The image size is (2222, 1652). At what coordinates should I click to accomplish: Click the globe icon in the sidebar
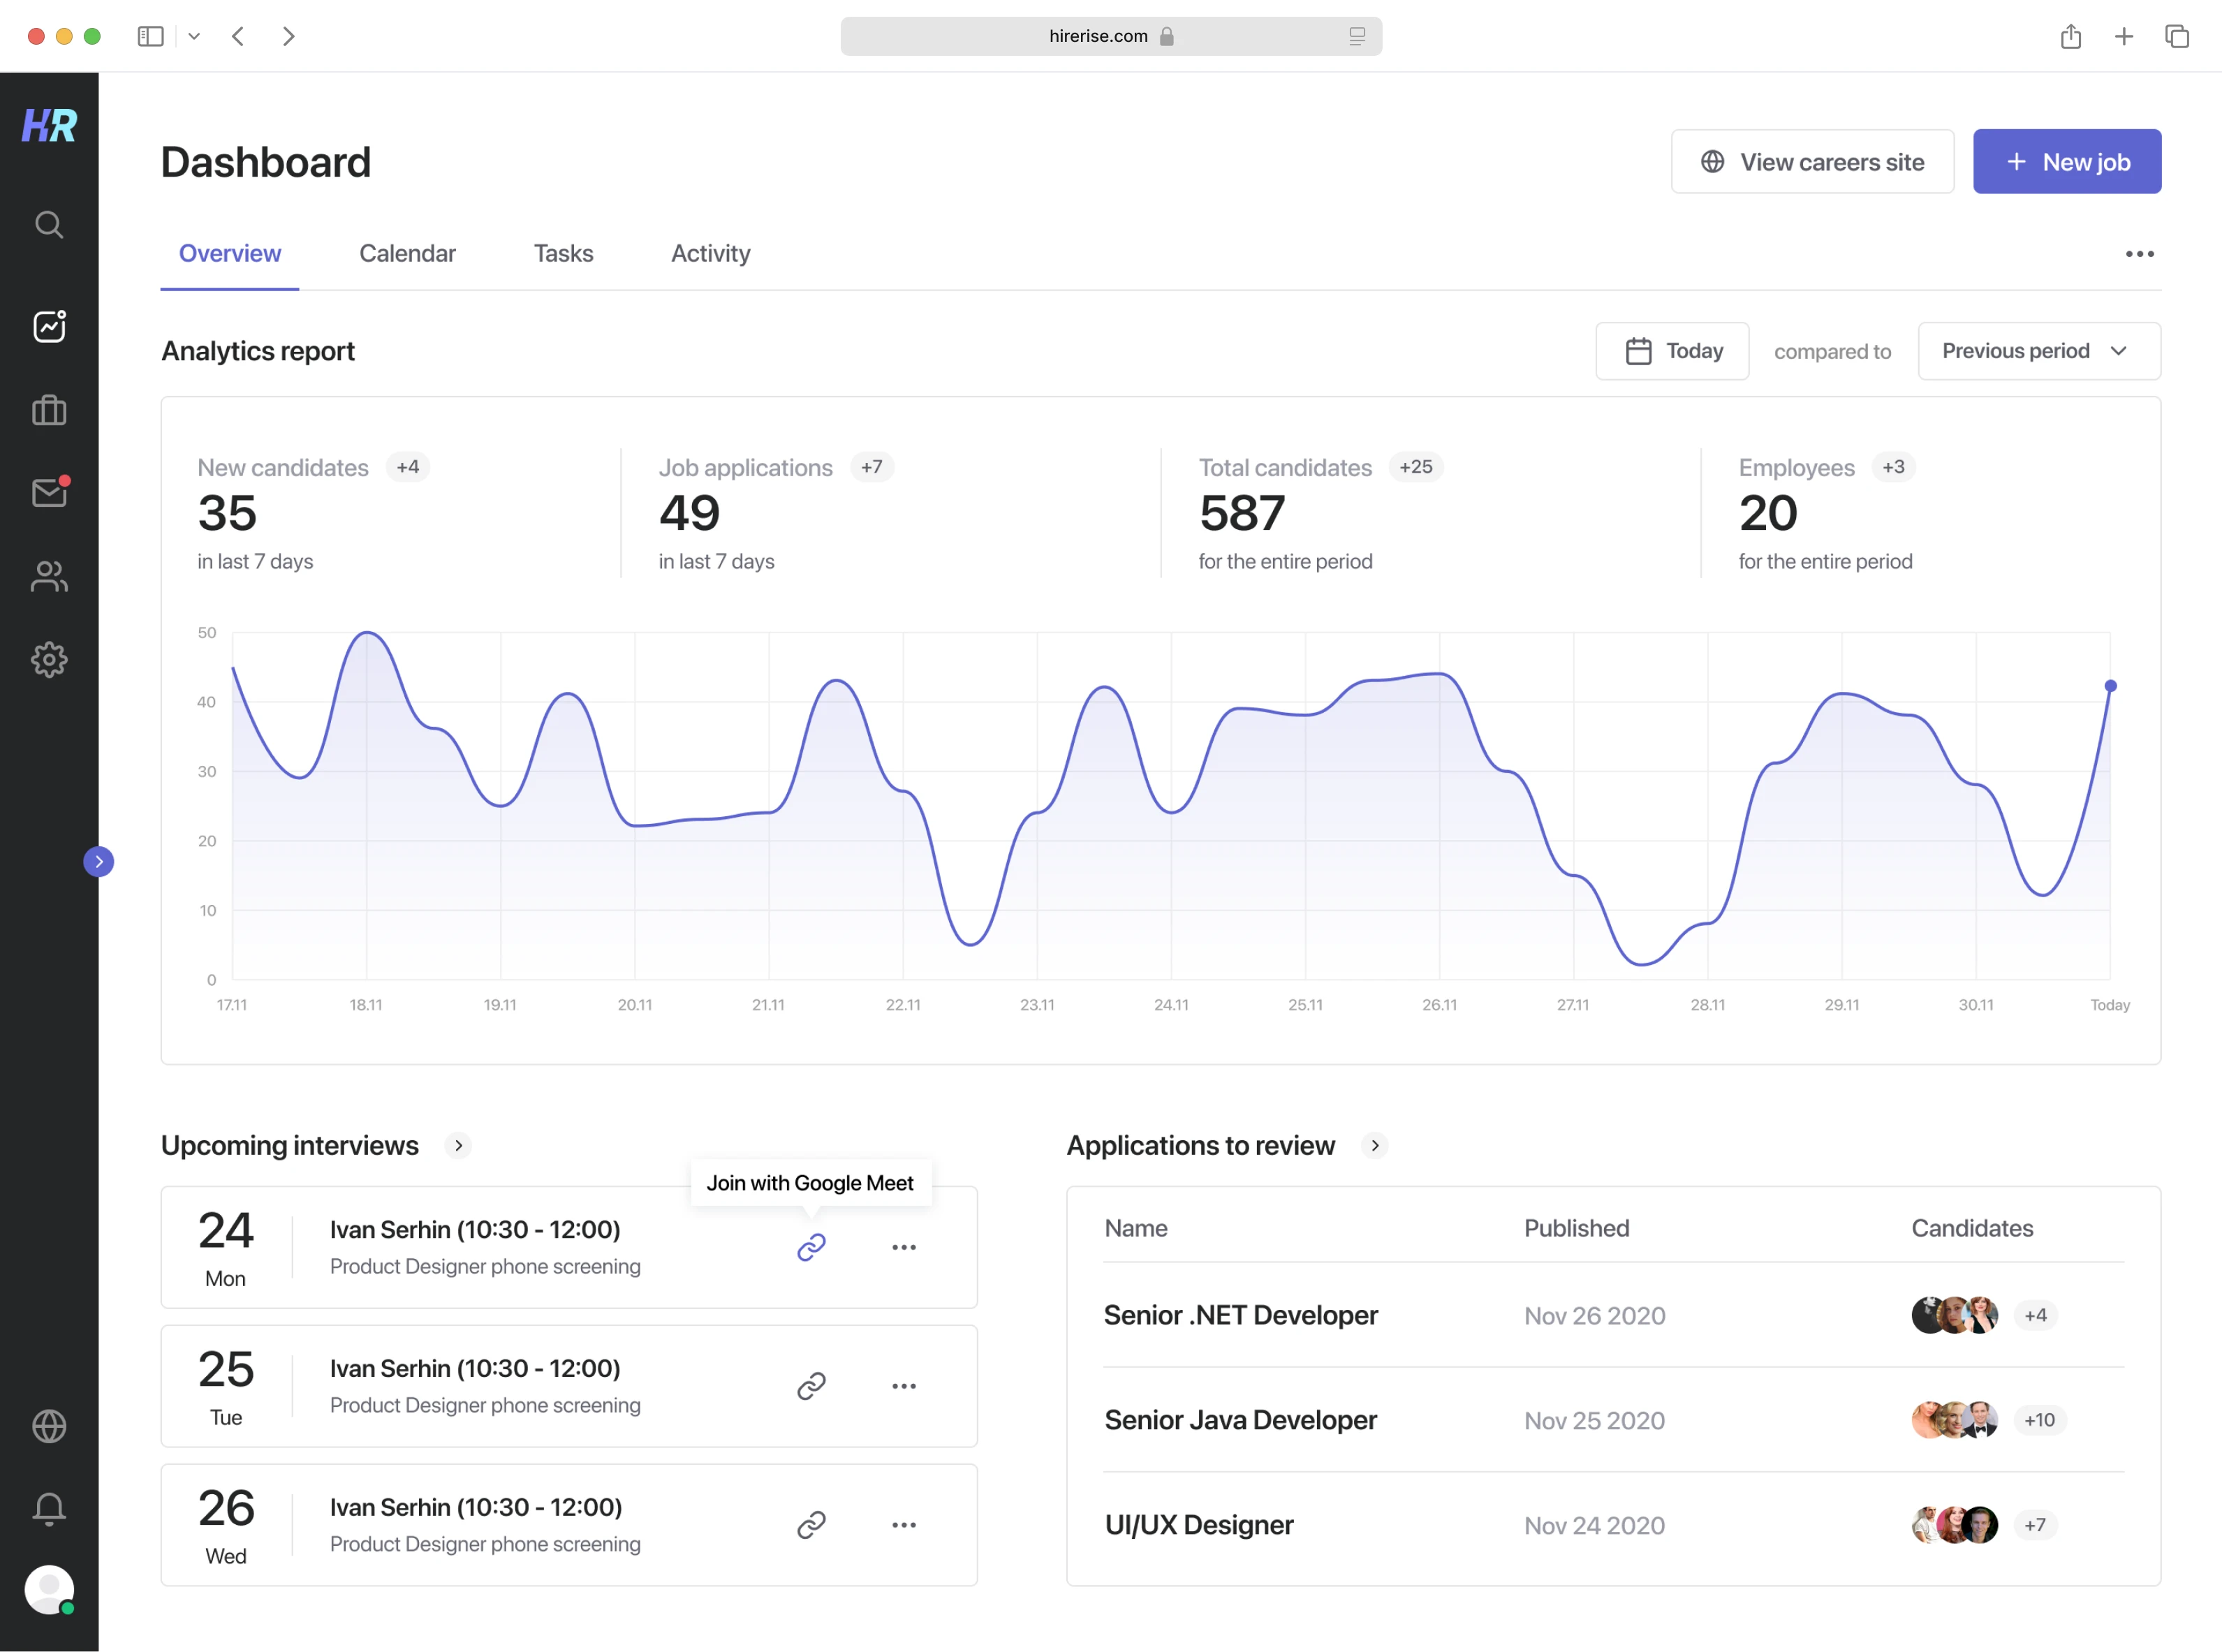click(49, 1426)
